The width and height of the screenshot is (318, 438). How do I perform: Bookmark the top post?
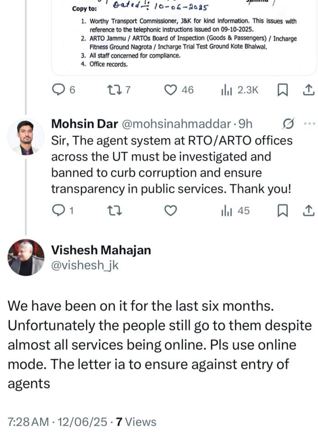[283, 90]
